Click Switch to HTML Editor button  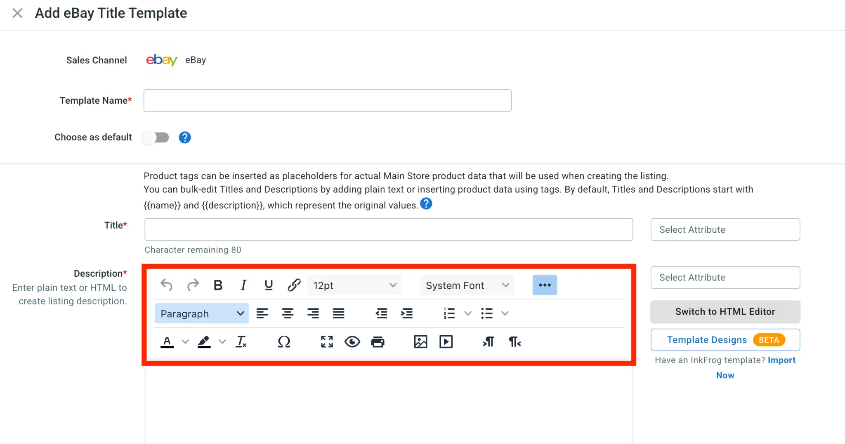pos(725,312)
